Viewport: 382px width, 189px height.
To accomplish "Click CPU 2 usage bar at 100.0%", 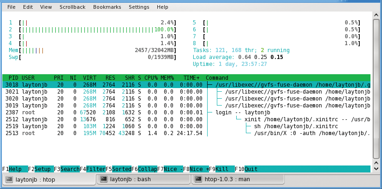I will click(97, 30).
